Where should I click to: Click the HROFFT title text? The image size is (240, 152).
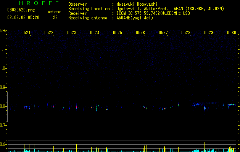click(39, 3)
